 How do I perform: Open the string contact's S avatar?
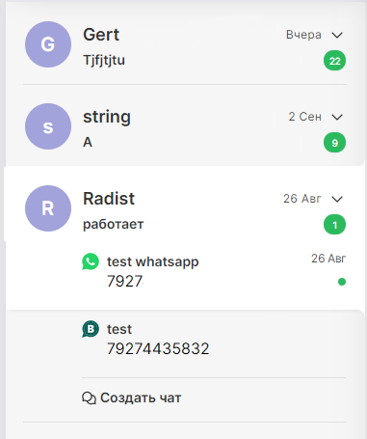[x=48, y=126]
